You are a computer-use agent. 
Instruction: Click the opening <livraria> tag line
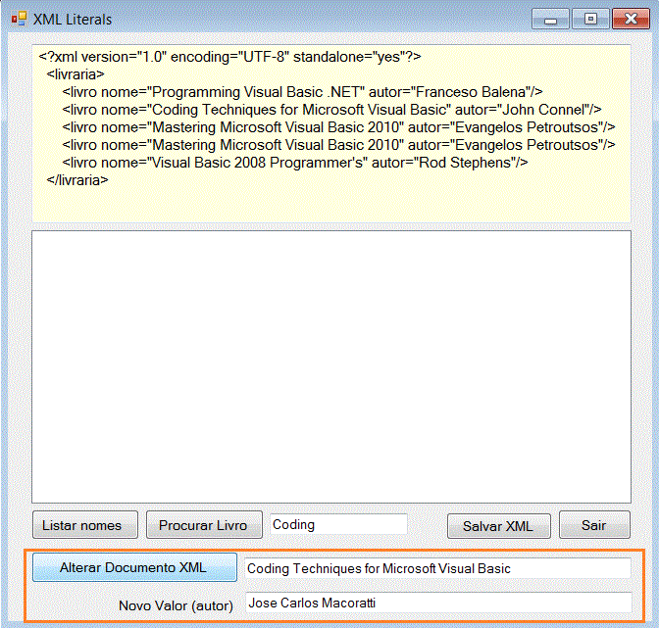pyautogui.click(x=76, y=74)
